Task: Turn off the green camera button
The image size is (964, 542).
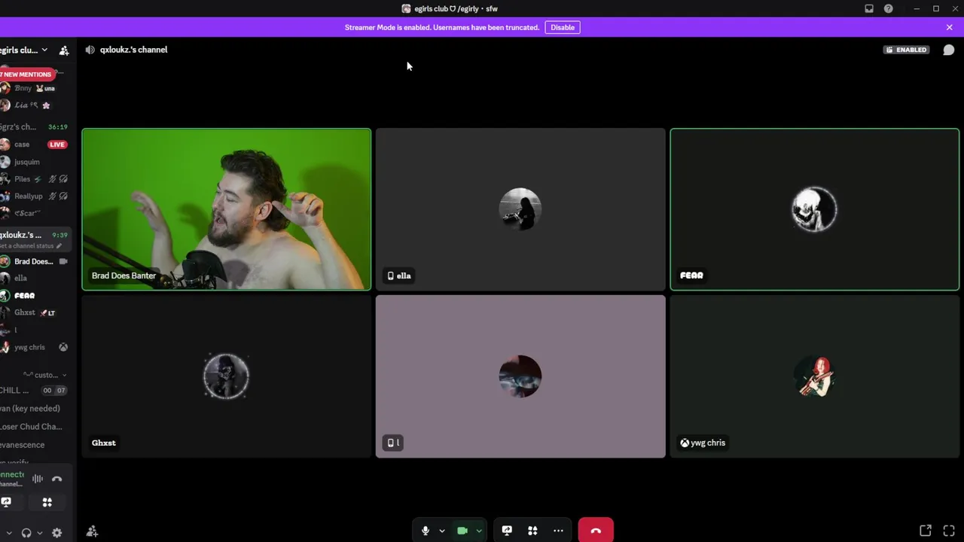Action: [462, 531]
